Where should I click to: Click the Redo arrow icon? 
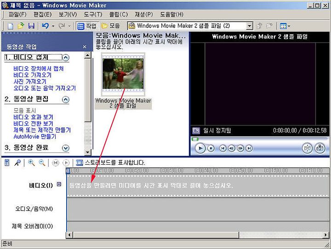(62, 26)
